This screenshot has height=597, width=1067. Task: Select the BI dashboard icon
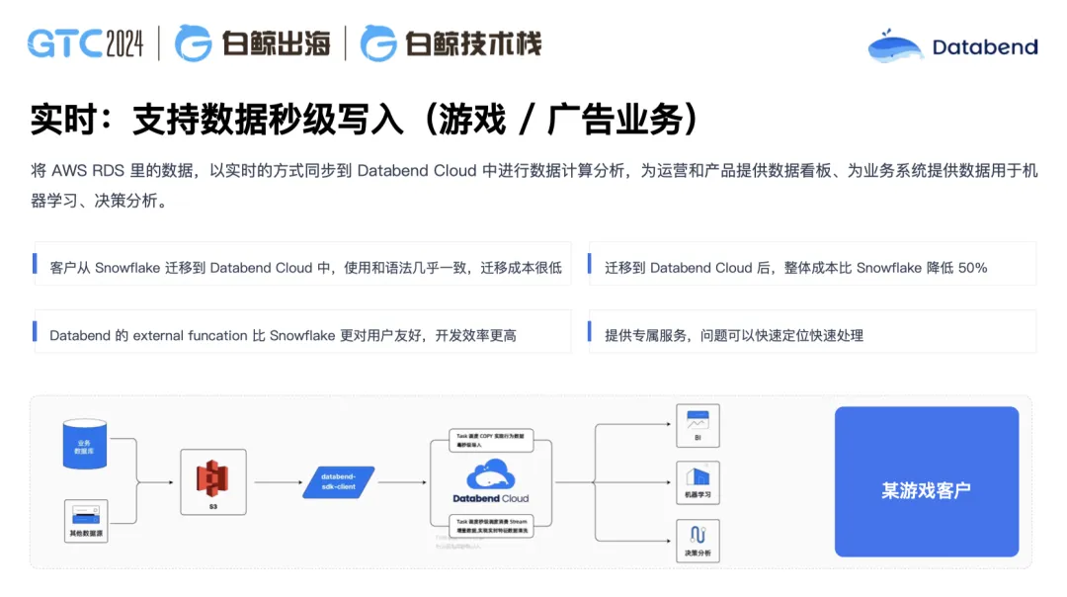[698, 425]
